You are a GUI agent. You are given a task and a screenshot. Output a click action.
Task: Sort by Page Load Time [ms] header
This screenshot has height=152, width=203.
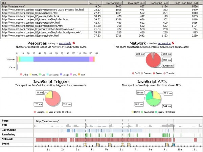coord(184,3)
